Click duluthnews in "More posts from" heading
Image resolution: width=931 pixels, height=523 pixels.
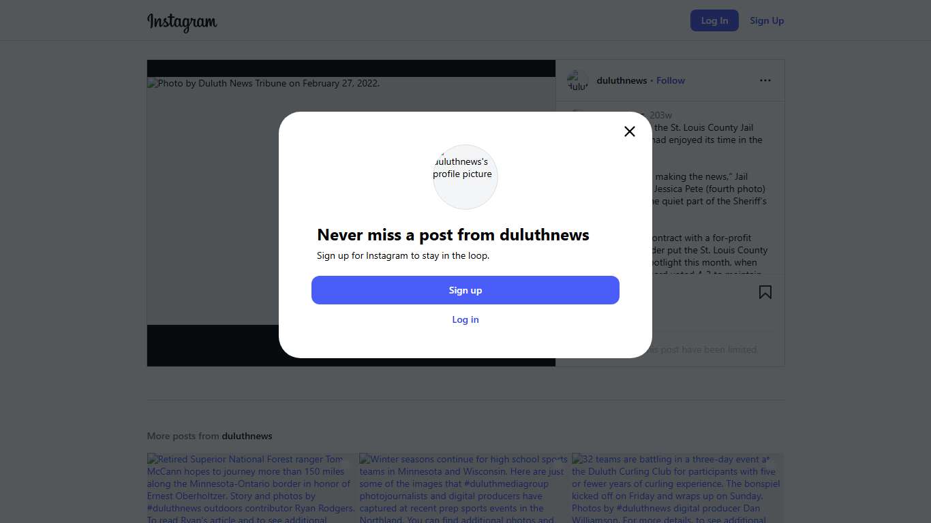pyautogui.click(x=247, y=436)
